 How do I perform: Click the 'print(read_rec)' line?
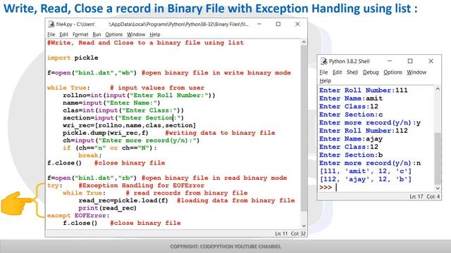click(107, 208)
